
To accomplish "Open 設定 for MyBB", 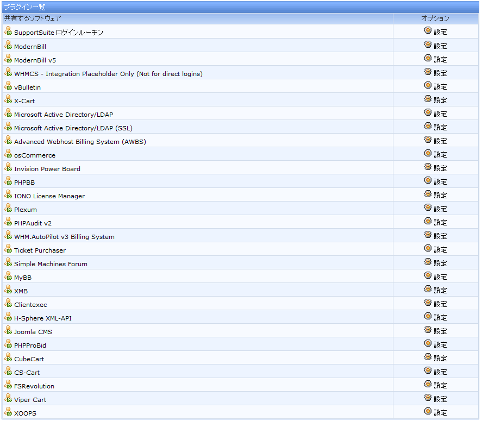I will [440, 277].
